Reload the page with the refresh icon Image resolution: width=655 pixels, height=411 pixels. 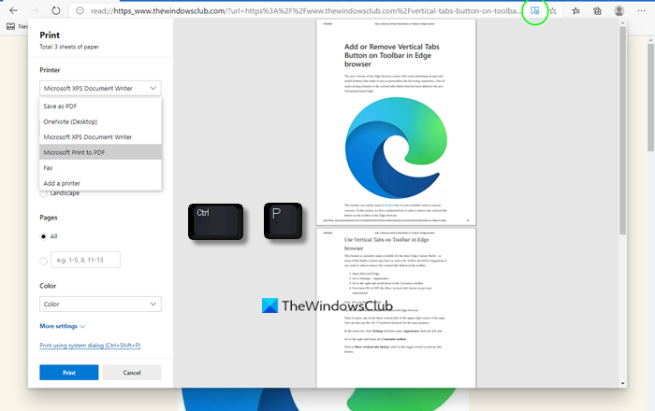coord(56,10)
